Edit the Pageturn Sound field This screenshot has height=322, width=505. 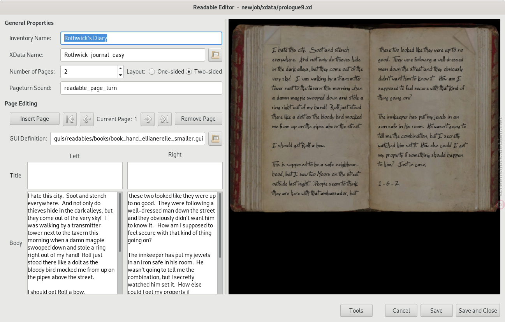pyautogui.click(x=141, y=88)
